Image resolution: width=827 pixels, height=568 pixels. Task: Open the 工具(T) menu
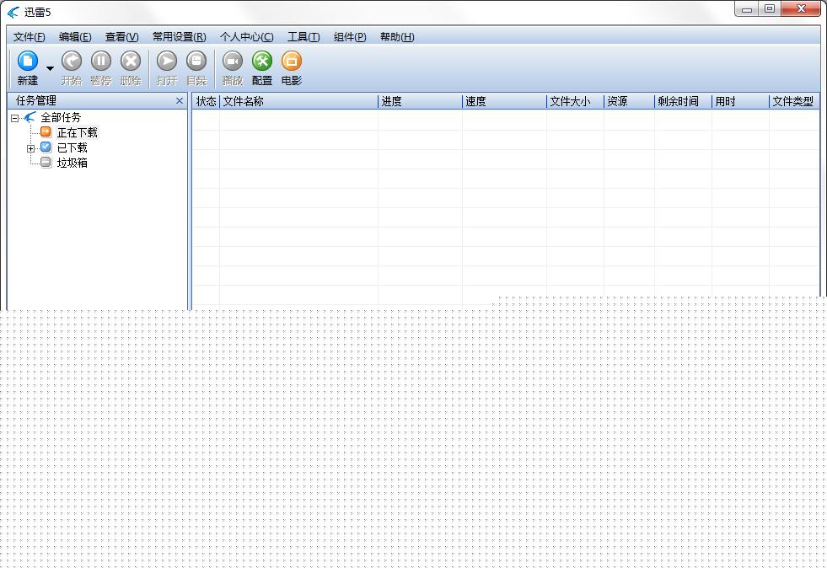[303, 37]
